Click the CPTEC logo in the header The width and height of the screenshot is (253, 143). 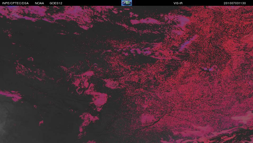127,3
